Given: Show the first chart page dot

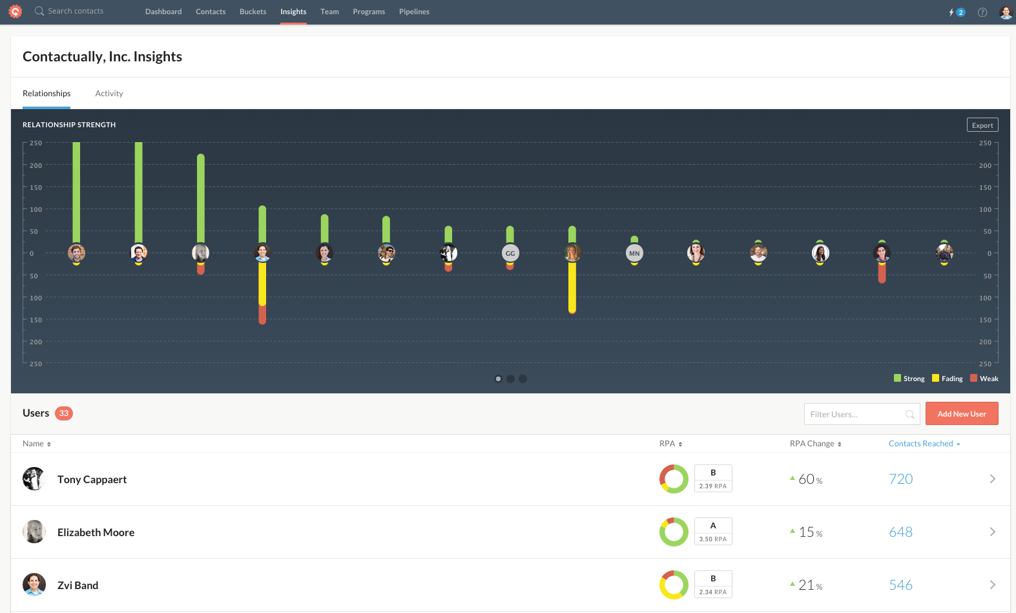Looking at the screenshot, I should [498, 379].
